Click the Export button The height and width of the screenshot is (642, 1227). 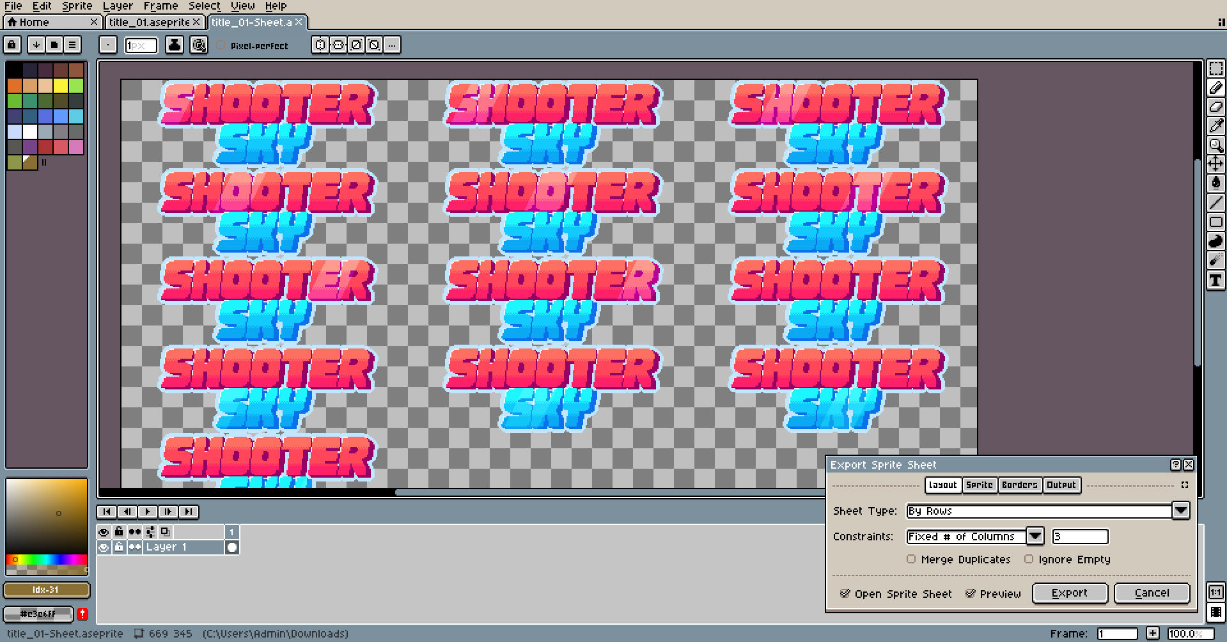(1070, 593)
